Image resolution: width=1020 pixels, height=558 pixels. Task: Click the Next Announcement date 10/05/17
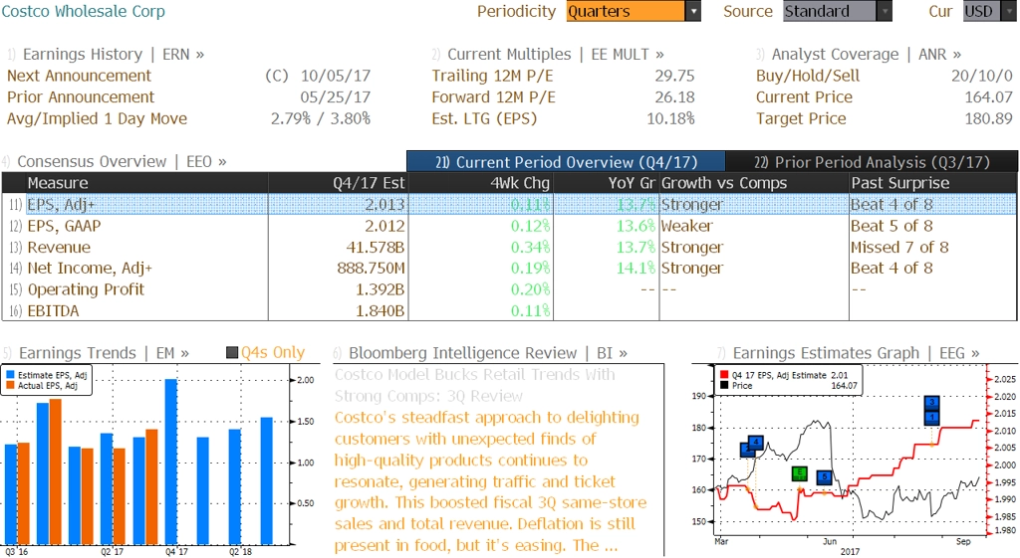(x=336, y=76)
